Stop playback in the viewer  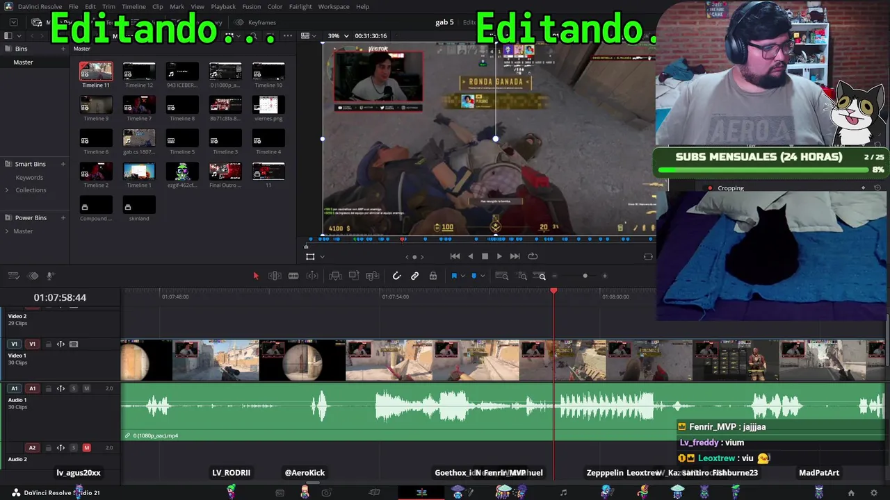(x=485, y=256)
